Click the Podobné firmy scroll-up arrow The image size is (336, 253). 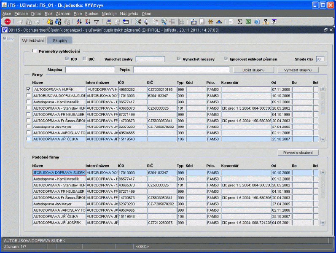[323, 172]
